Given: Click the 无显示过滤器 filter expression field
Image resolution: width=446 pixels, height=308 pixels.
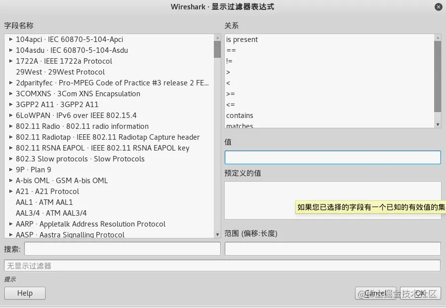Looking at the screenshot, I should coord(222,266).
